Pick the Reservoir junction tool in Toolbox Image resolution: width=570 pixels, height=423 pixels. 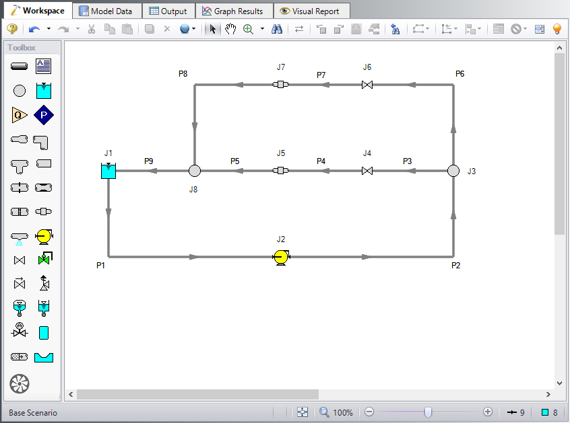tap(44, 90)
